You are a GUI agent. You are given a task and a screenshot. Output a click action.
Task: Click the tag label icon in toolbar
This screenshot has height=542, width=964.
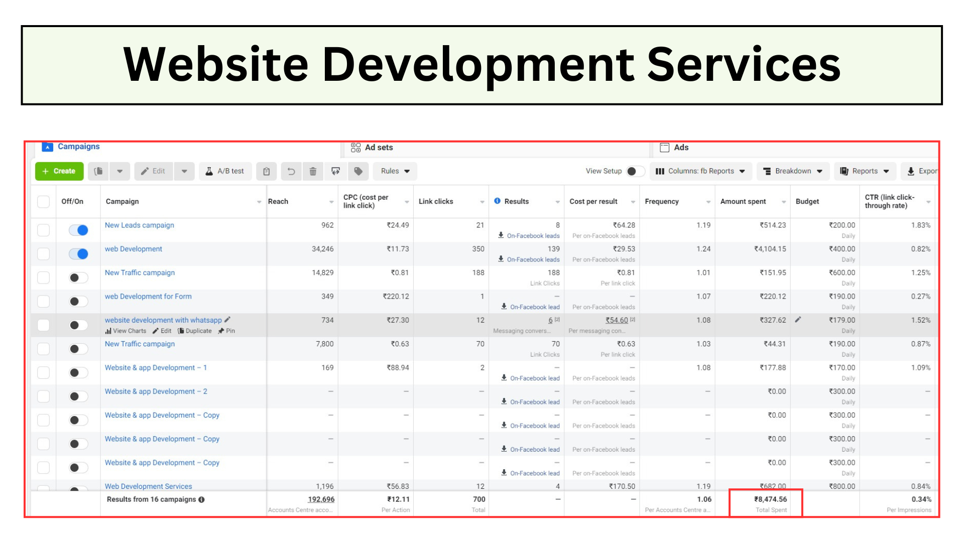point(358,171)
